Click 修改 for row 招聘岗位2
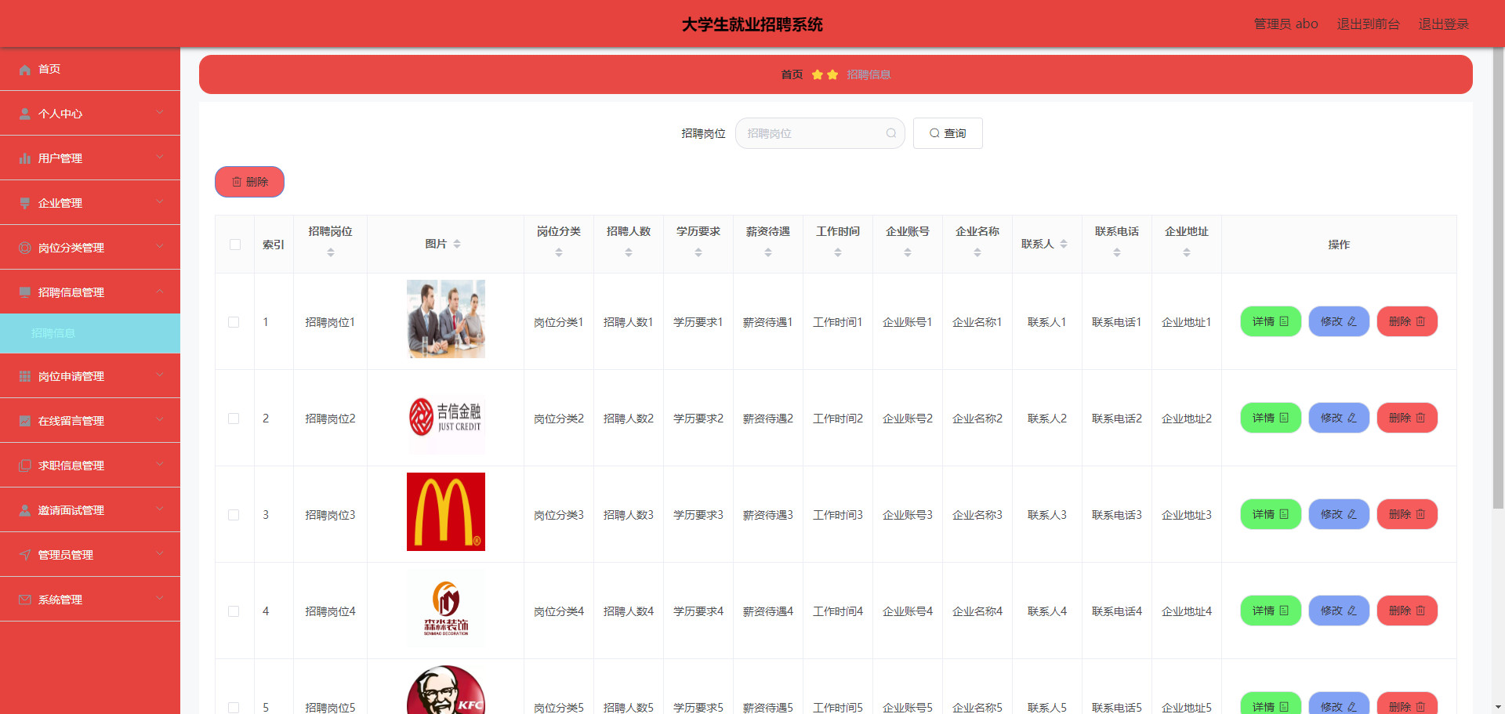 (x=1339, y=418)
